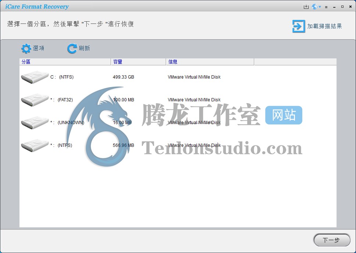Select the 566.96 MB NTFS drive icon
Screen dimensions: 356x253
pos(35,145)
